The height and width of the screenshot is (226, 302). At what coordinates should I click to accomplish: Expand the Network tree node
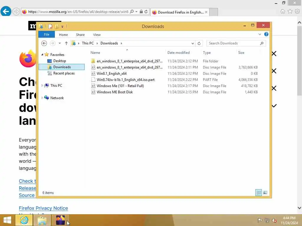(42, 98)
